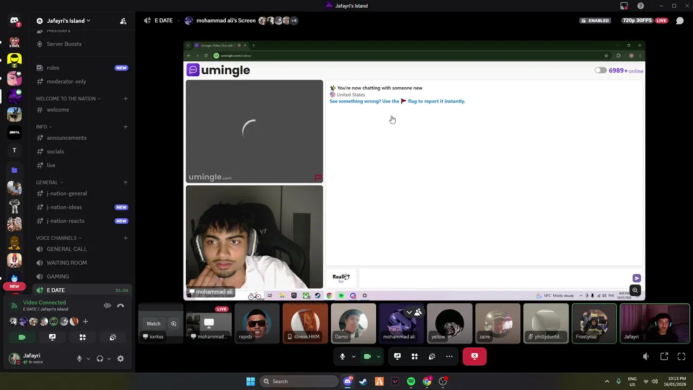Collapse the INFO category
693x390 pixels.
coord(44,127)
